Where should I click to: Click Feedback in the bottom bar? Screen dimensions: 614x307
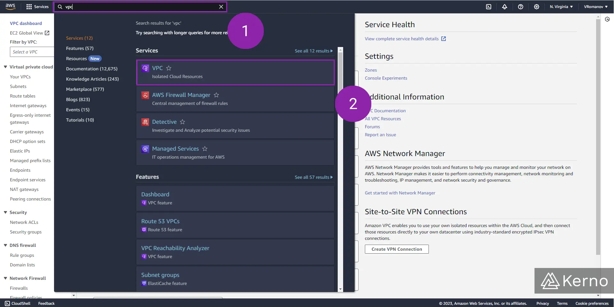point(46,303)
